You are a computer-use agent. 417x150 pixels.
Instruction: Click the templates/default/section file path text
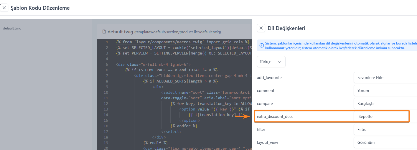(x=177, y=32)
